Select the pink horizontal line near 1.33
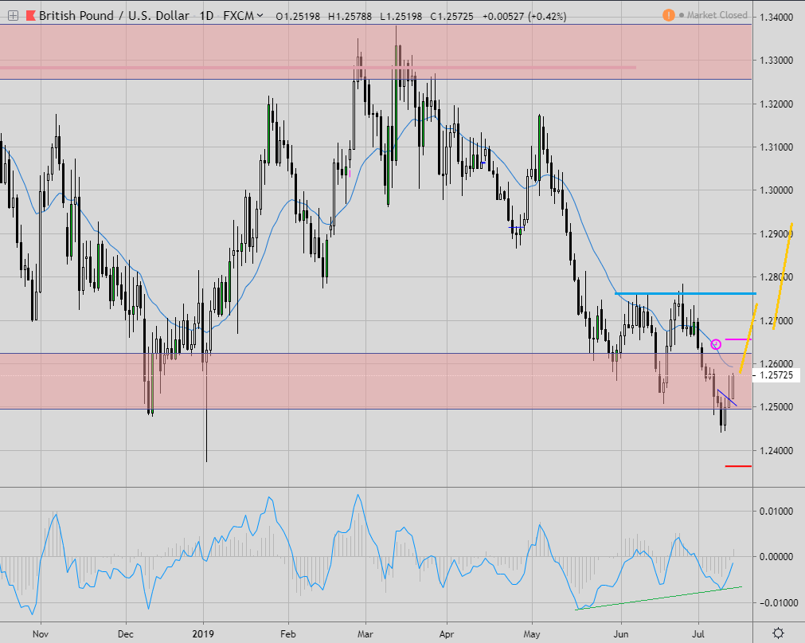The height and width of the screenshot is (643, 805). pos(318,67)
